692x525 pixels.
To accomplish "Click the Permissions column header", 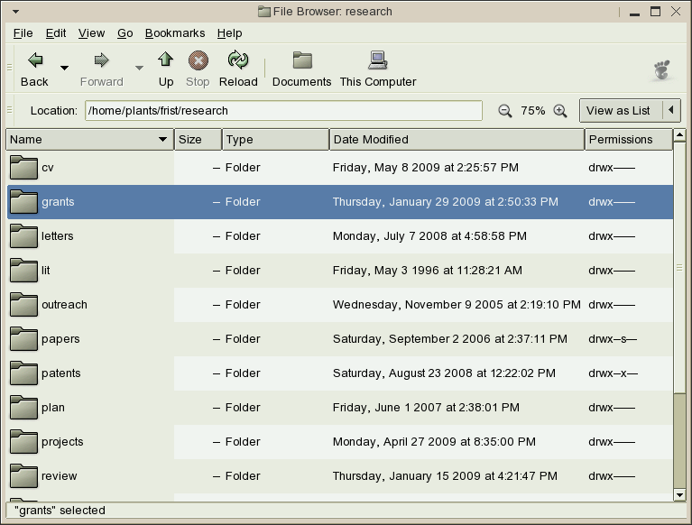I will click(x=628, y=140).
